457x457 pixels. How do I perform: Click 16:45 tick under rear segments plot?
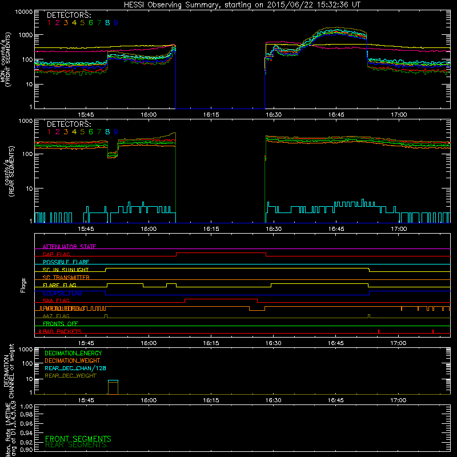336,229
